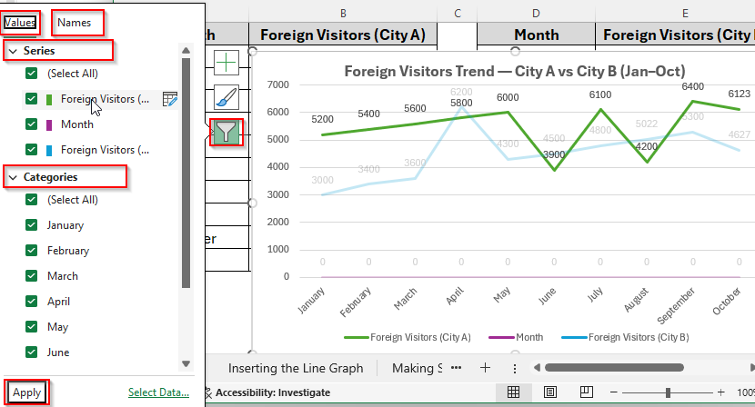The width and height of the screenshot is (755, 407).
Task: Add a new sheet with plus button
Action: point(486,368)
